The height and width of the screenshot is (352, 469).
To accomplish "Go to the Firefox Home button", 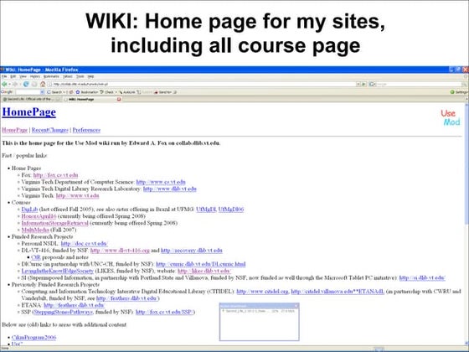I will click(x=43, y=85).
